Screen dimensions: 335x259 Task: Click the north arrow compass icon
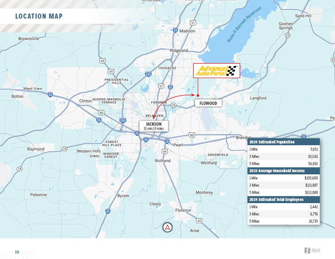(x=167, y=227)
